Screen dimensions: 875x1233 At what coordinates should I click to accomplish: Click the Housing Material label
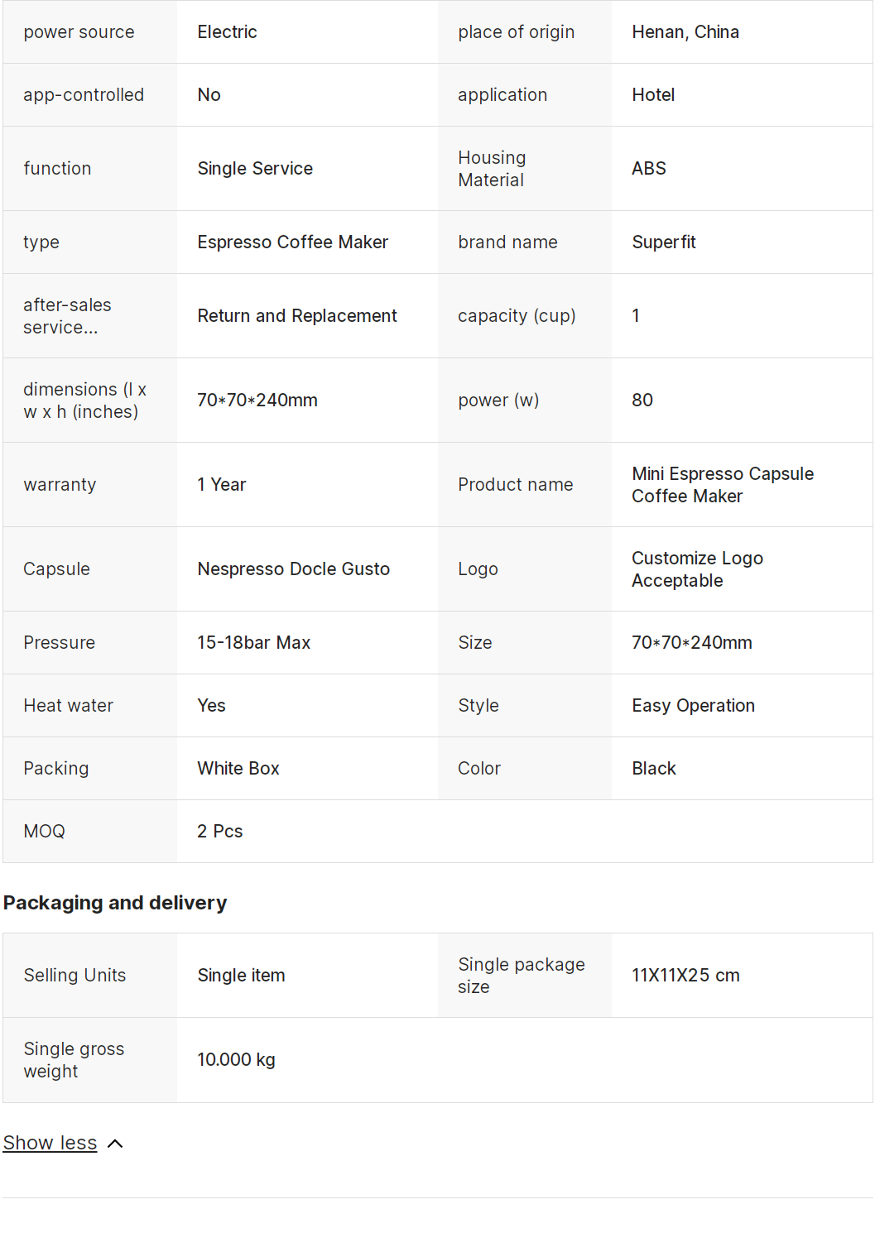pos(492,169)
